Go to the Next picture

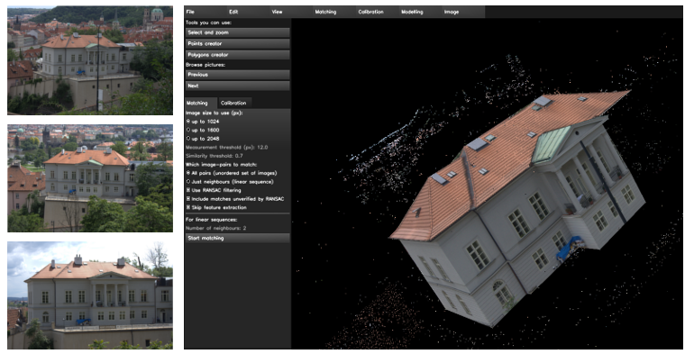[x=238, y=86]
